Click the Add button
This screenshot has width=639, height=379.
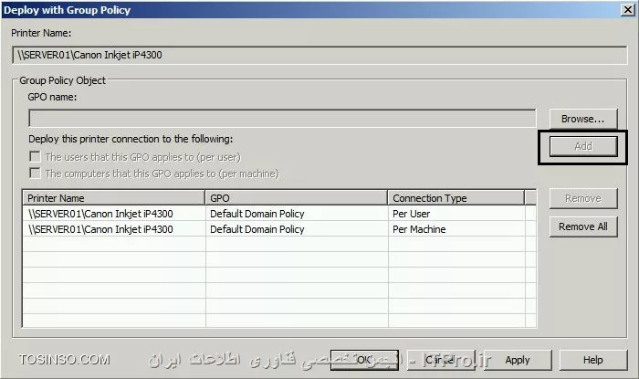click(583, 146)
